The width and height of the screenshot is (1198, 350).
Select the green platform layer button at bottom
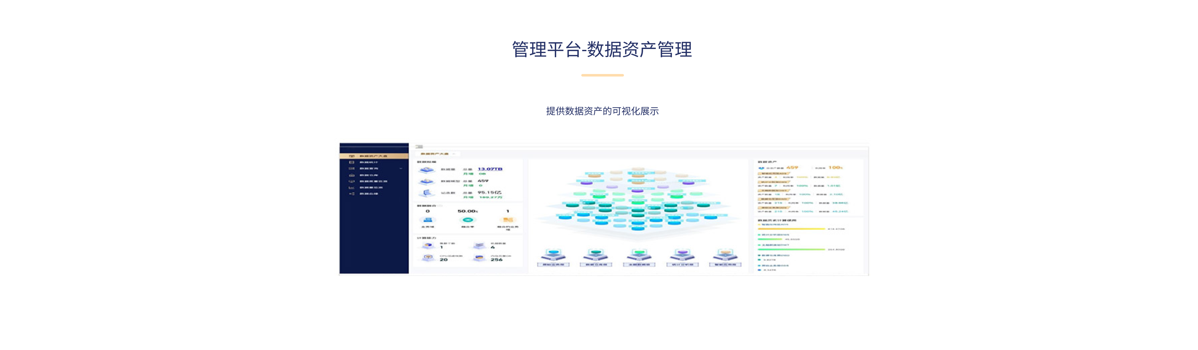pyautogui.click(x=639, y=258)
